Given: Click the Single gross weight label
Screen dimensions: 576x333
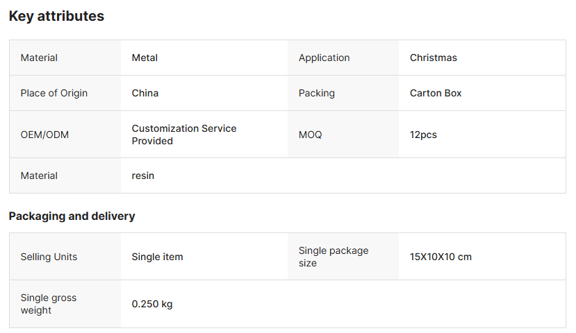Looking at the screenshot, I should [x=48, y=304].
